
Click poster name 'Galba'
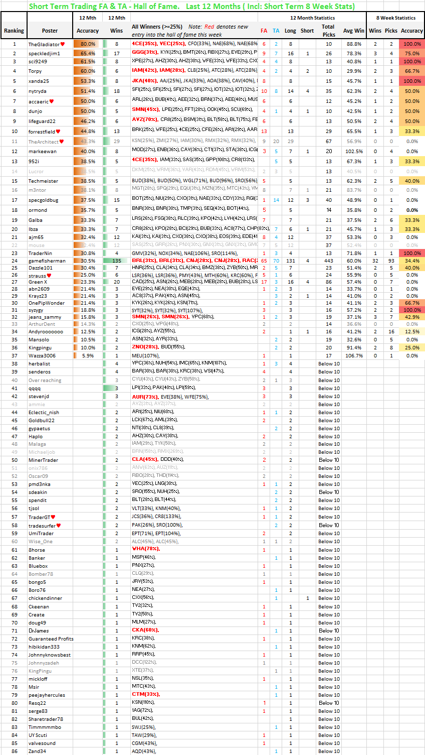pyautogui.click(x=35, y=220)
